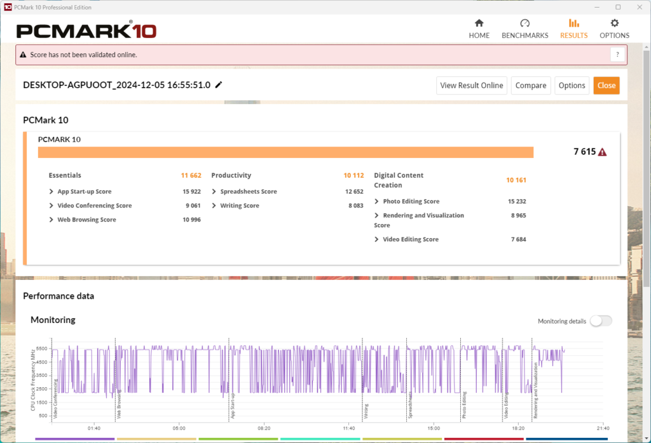Click the Productivity score 10 112
This screenshot has width=651, height=443.
coord(353,175)
